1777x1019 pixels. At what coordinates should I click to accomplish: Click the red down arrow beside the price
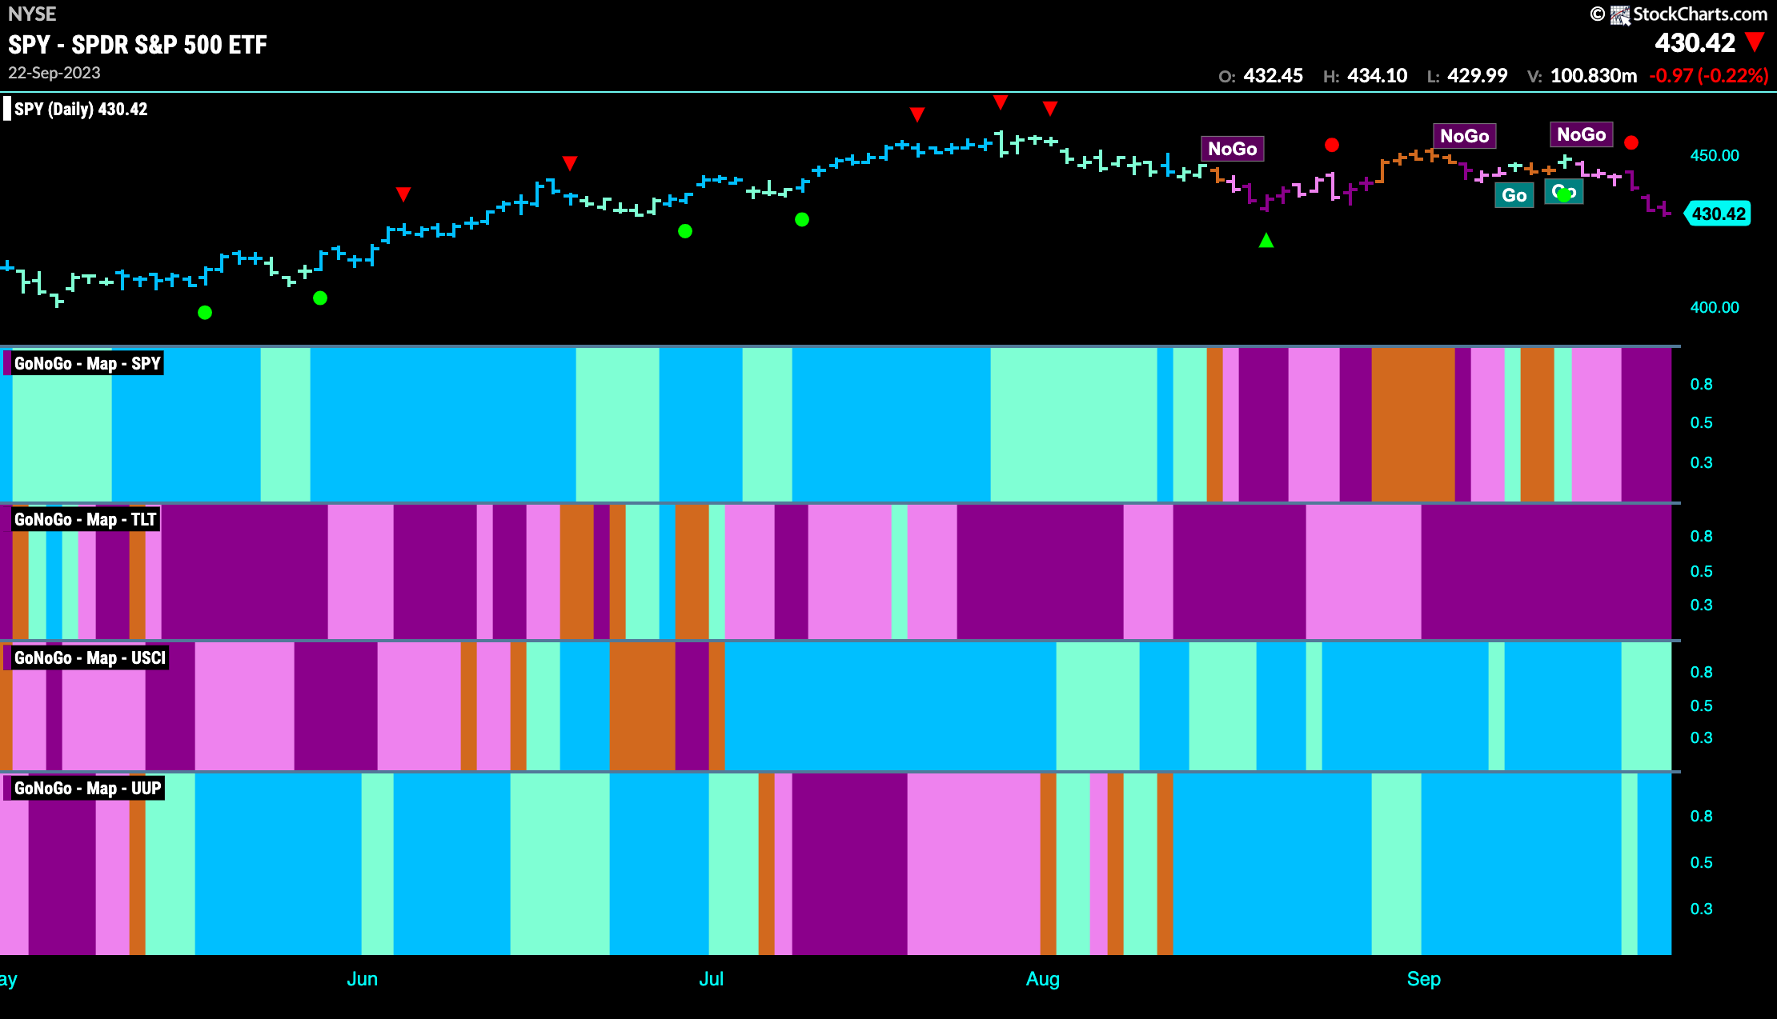(x=1755, y=42)
